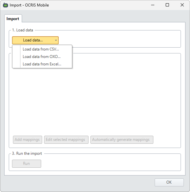Maximize the Import window

tap(167, 5)
